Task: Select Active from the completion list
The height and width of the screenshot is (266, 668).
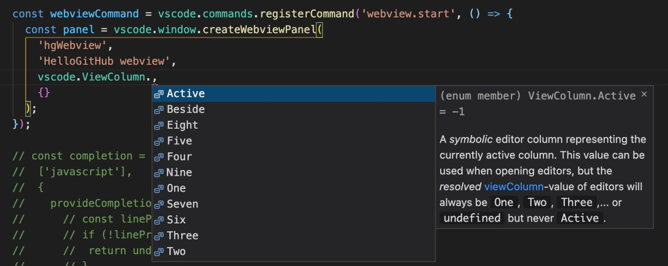Action: 186,94
